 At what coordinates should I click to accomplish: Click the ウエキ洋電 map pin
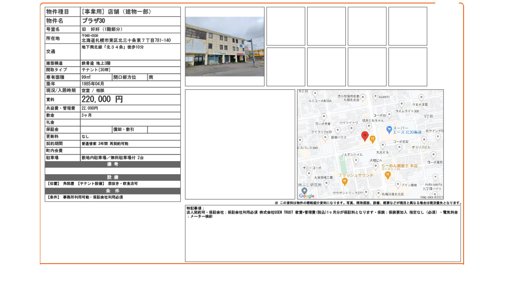point(421,97)
